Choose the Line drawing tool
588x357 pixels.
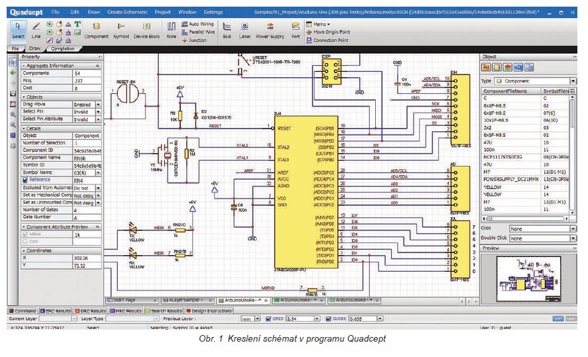[x=36, y=31]
